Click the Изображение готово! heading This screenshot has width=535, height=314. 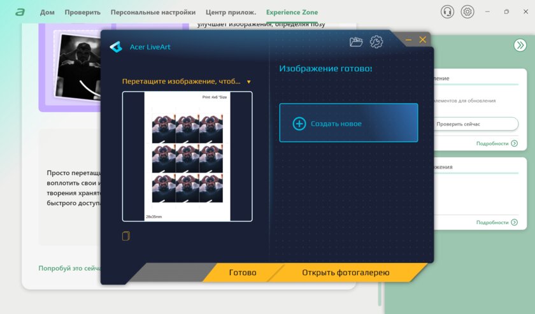[325, 69]
